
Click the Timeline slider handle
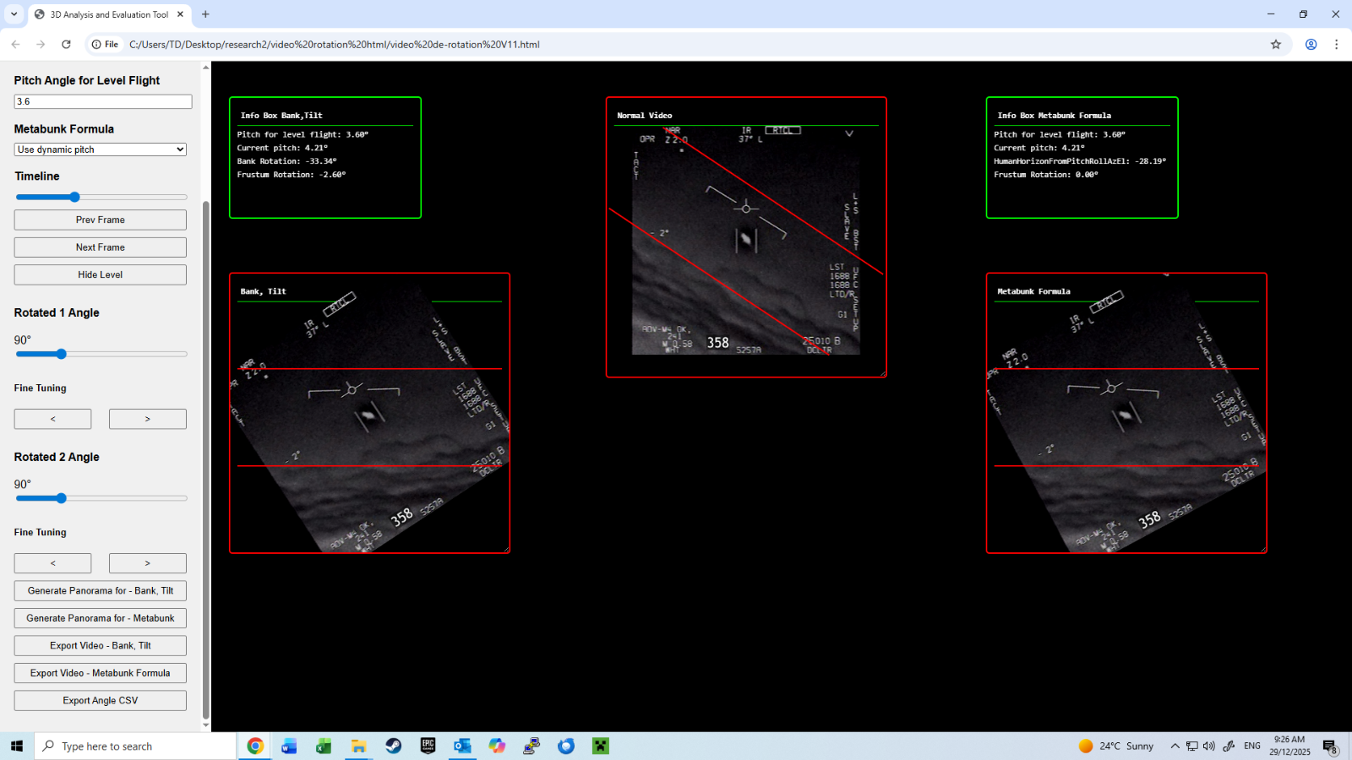74,197
